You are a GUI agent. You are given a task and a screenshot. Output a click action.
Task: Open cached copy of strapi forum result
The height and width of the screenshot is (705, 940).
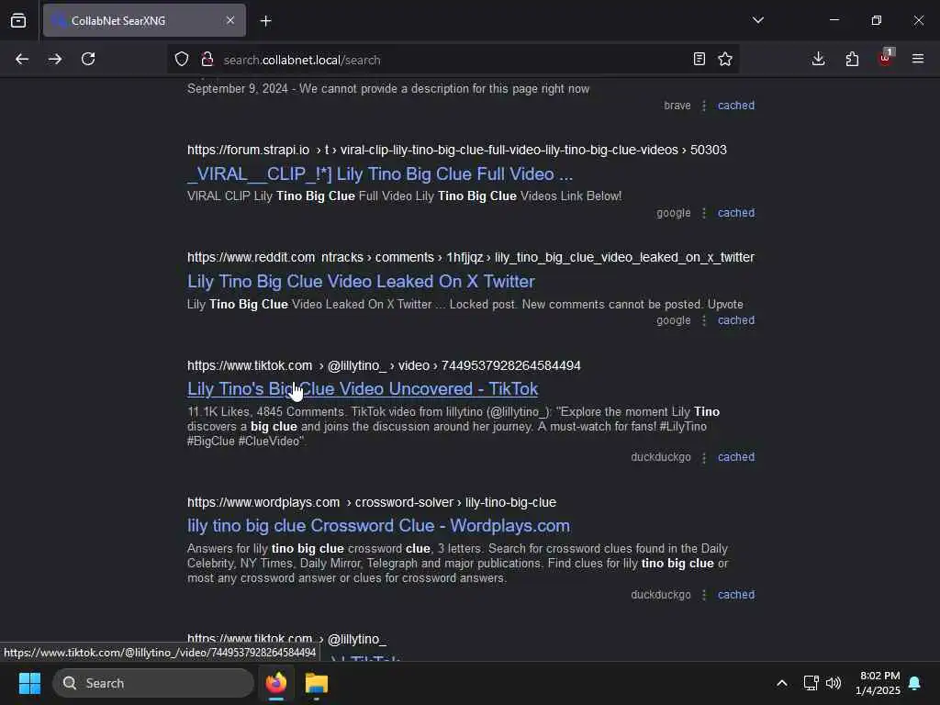tap(736, 213)
